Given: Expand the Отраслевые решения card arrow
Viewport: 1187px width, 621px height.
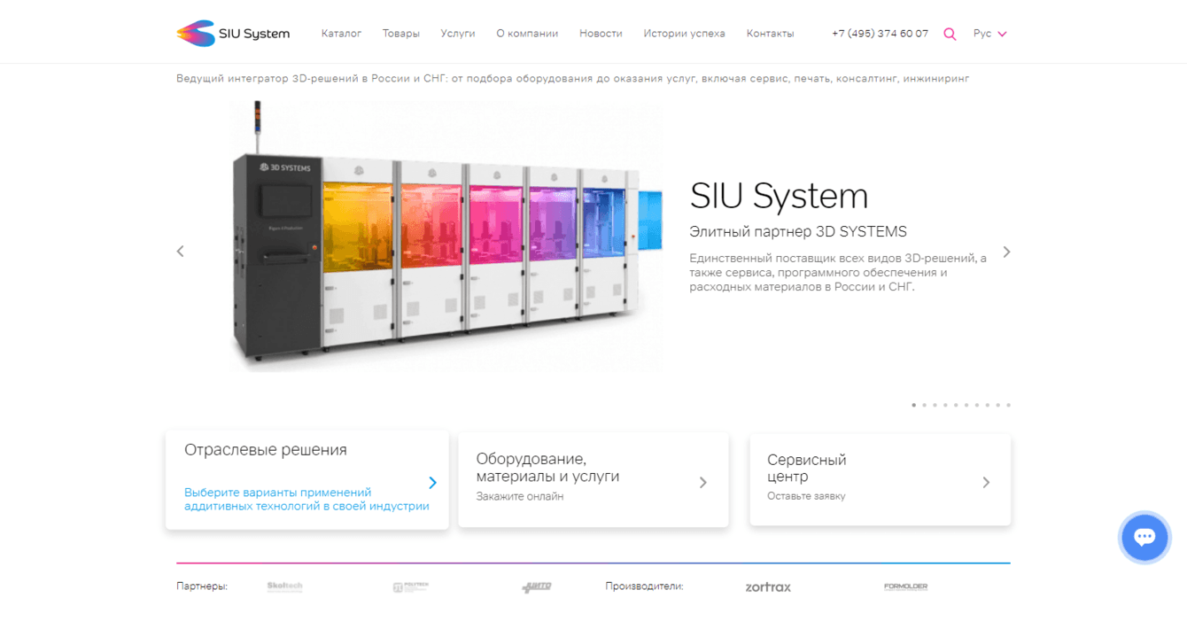Looking at the screenshot, I should [432, 483].
